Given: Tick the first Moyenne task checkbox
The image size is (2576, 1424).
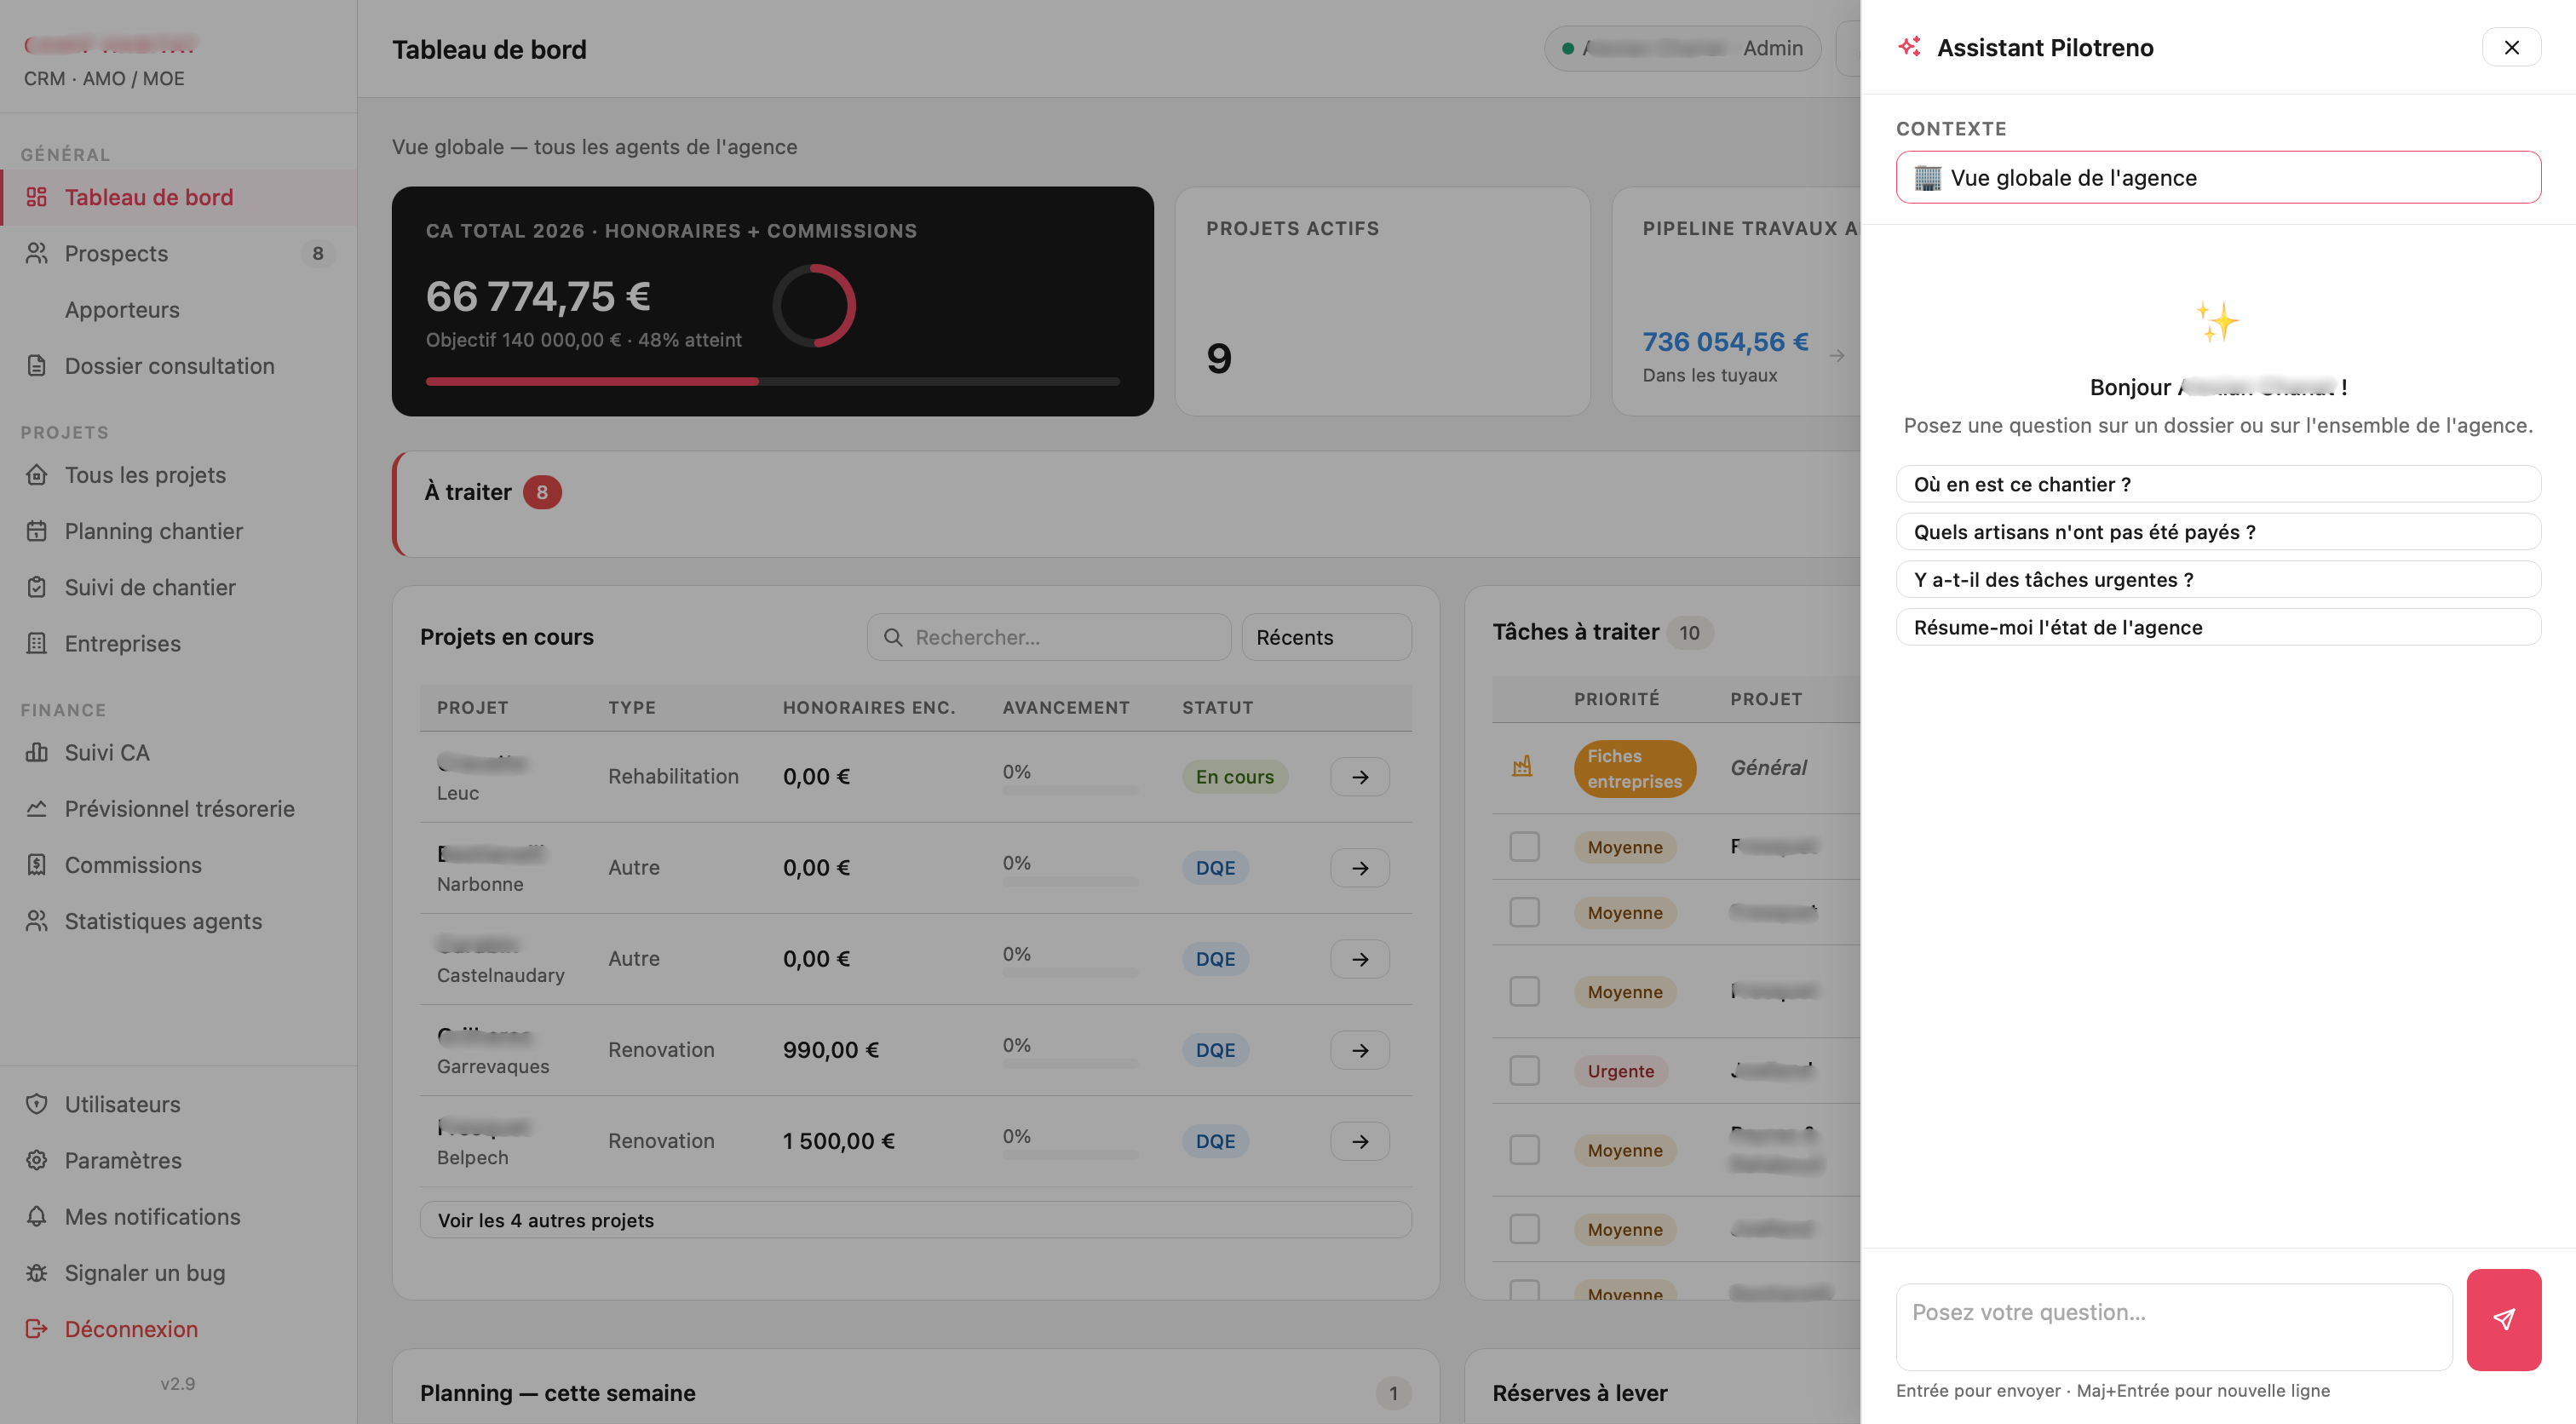Looking at the screenshot, I should pyautogui.click(x=1524, y=847).
